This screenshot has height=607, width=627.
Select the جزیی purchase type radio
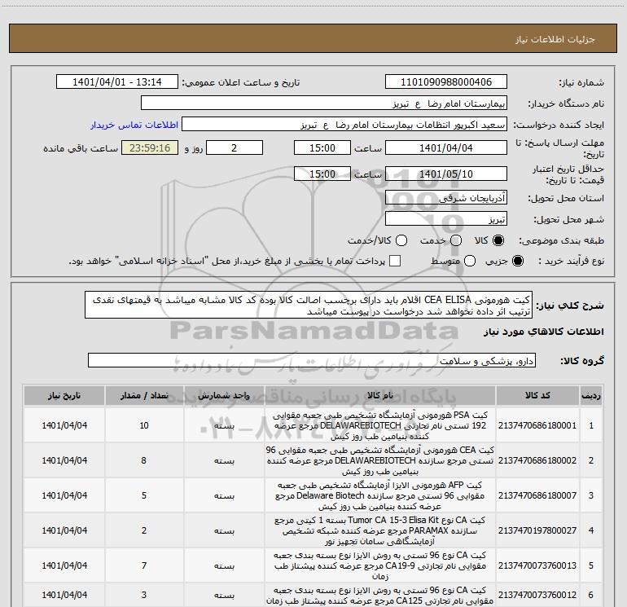[517, 261]
